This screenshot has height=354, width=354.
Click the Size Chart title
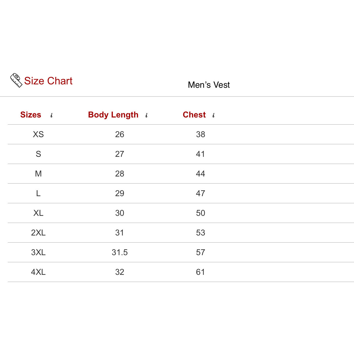tap(48, 81)
